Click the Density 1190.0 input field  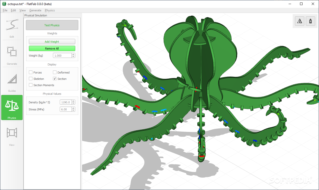66,102
